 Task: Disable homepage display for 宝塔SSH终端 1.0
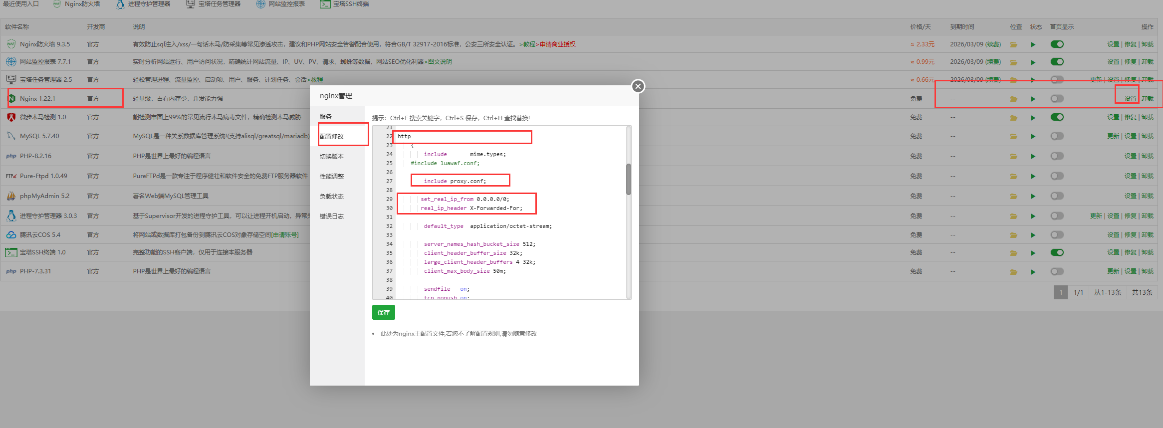(x=1057, y=252)
